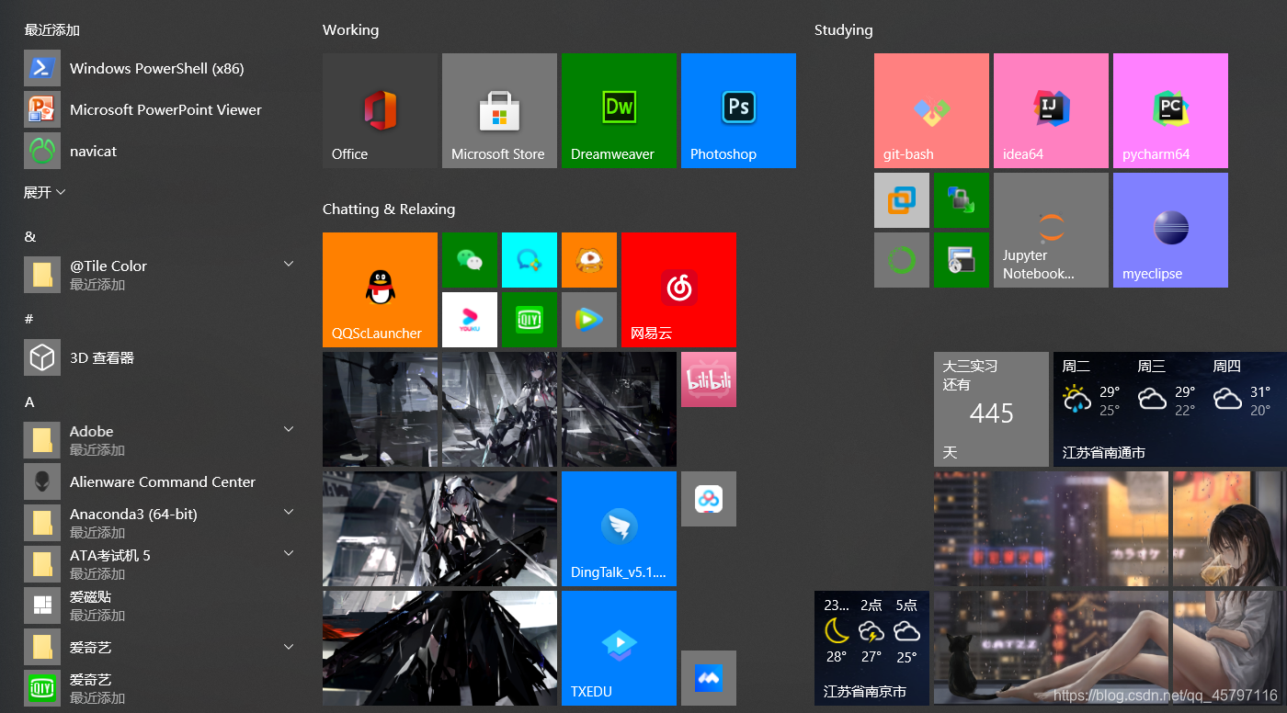Click the Working group title
Image resolution: width=1287 pixels, height=713 pixels.
tap(350, 29)
